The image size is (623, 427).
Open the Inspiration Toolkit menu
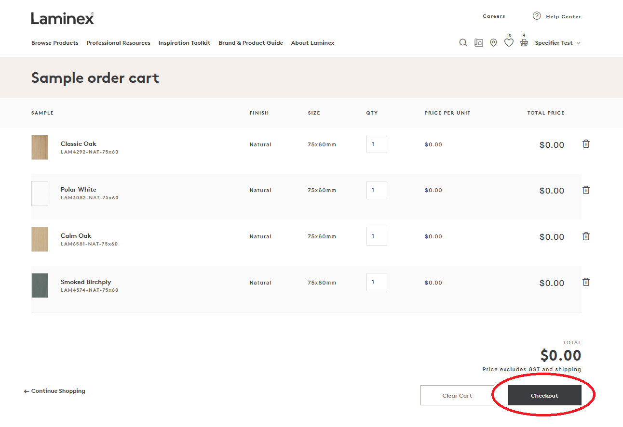click(x=184, y=43)
